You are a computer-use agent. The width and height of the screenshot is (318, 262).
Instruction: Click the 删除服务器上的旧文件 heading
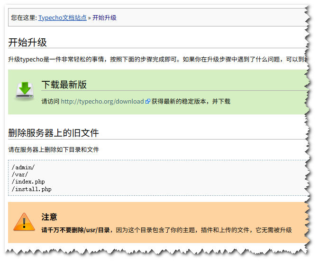click(x=53, y=132)
